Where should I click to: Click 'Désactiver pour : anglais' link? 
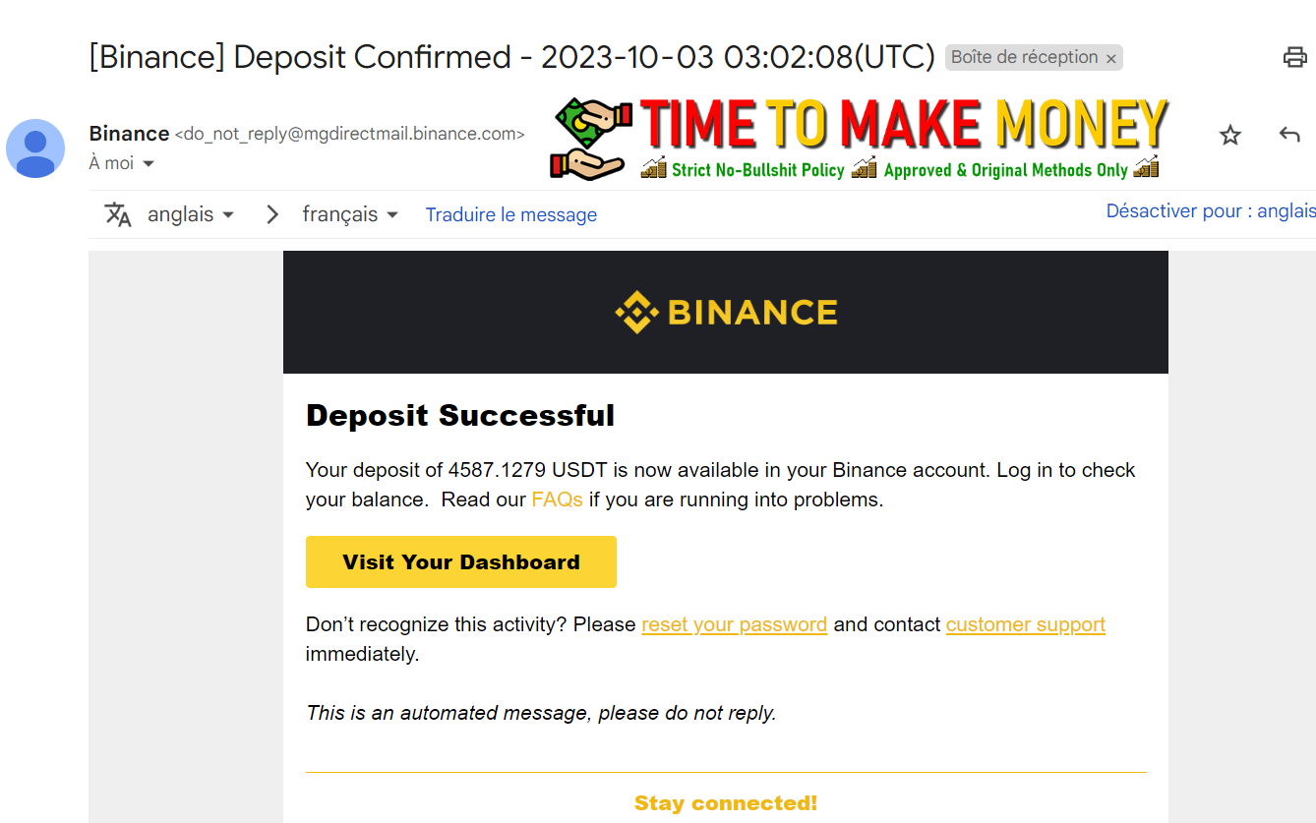(1211, 210)
